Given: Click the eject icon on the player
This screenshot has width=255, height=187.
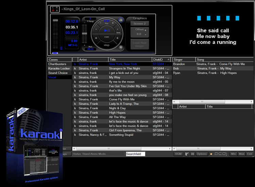Looking at the screenshot, I should pyautogui.click(x=121, y=48).
